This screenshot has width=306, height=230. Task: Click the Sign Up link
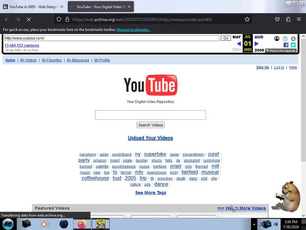[262, 67]
